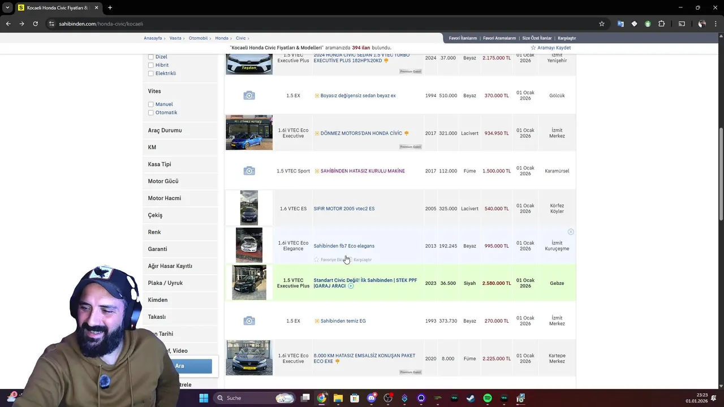Open the Chrome extensions puzzle icon
724x407 pixels.
pyautogui.click(x=662, y=24)
